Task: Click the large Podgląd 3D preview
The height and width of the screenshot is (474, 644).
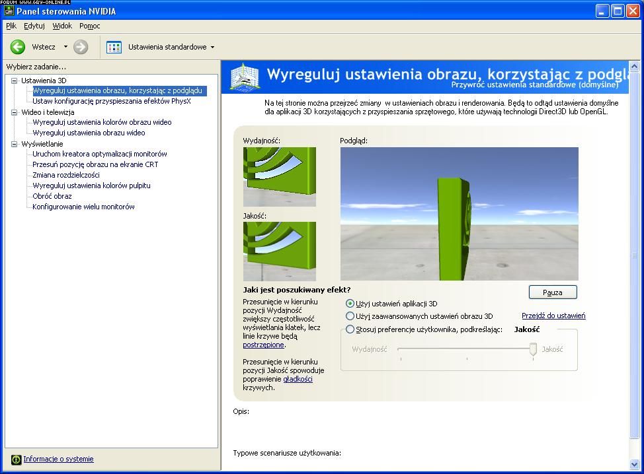Action: [459, 214]
